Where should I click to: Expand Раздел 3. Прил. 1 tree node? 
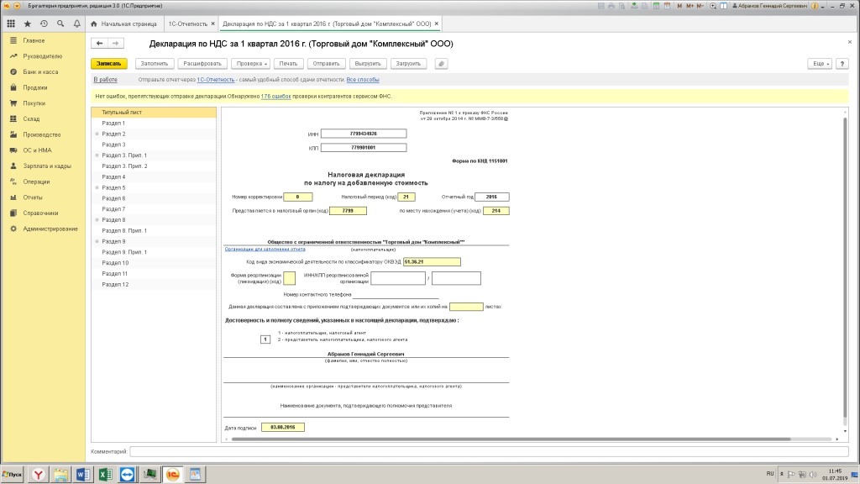pos(97,155)
